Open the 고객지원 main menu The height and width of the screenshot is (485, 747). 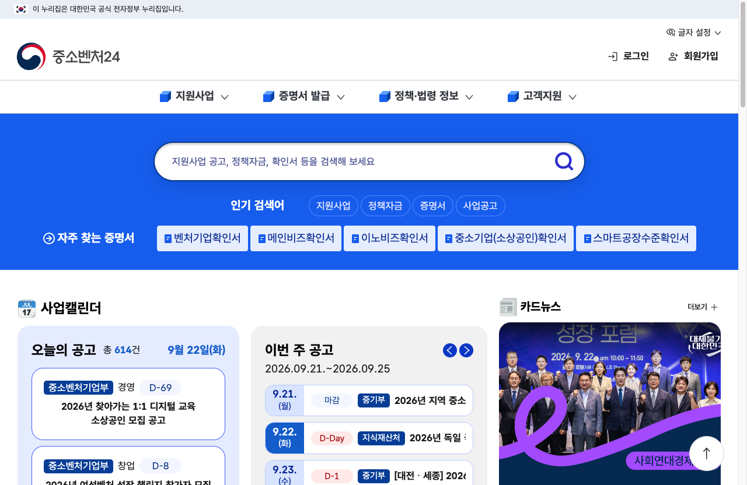pos(542,97)
